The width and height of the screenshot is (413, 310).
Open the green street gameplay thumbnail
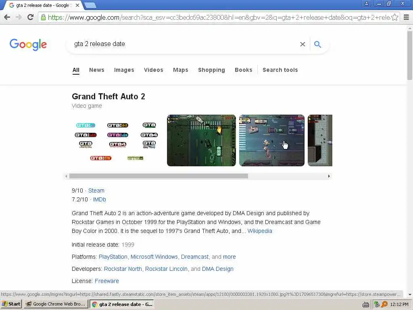[x=202, y=140]
